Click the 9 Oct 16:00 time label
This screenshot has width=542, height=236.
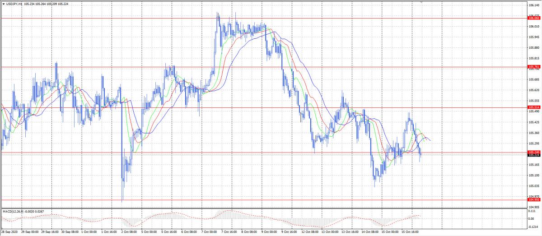[290, 233]
